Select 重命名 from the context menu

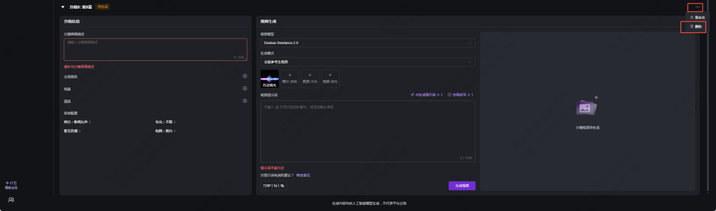pos(698,17)
